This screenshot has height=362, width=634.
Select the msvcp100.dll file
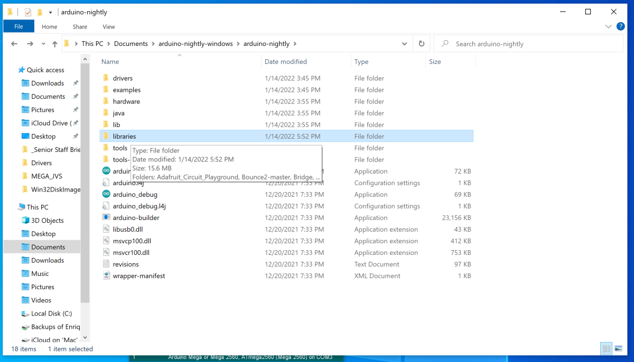click(x=286, y=241)
